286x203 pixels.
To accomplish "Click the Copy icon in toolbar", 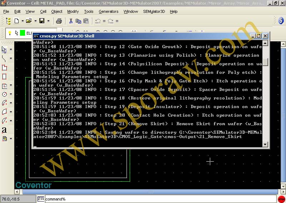I will [78, 21].
